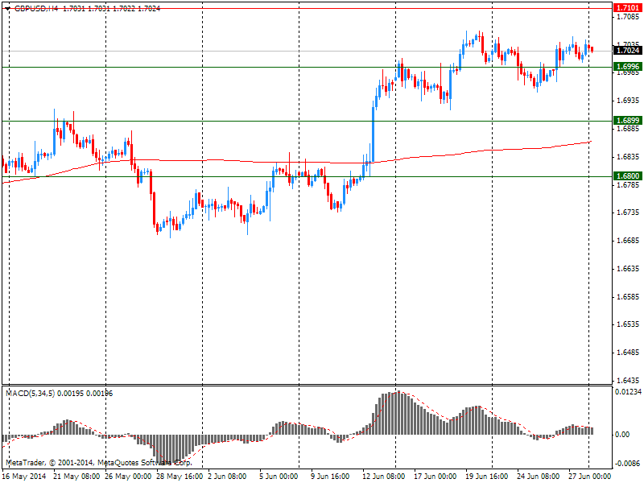Select the green 1.6800 price level label
This screenshot has height=483, width=644.
[628, 176]
